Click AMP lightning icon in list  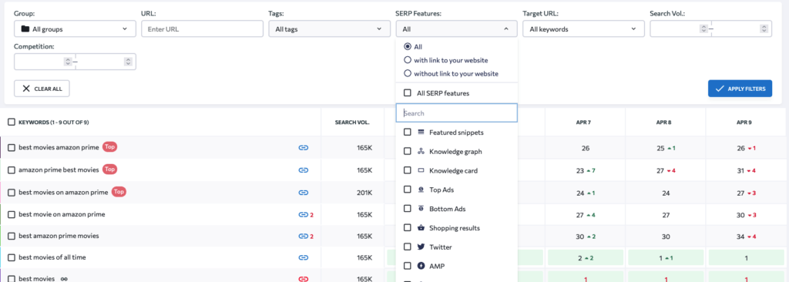point(421,266)
